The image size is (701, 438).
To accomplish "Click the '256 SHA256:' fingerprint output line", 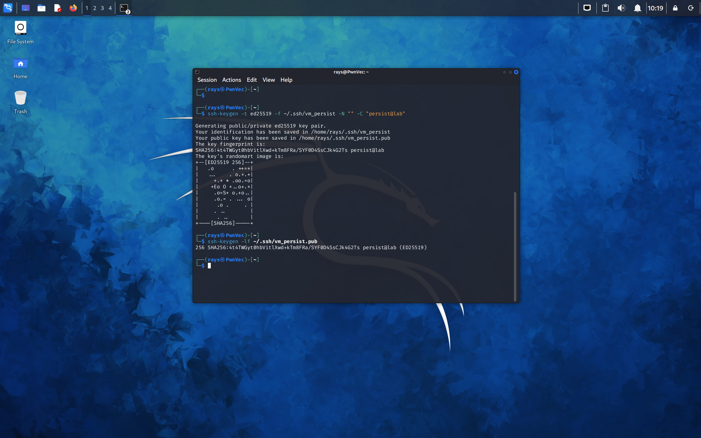I will coord(311,247).
